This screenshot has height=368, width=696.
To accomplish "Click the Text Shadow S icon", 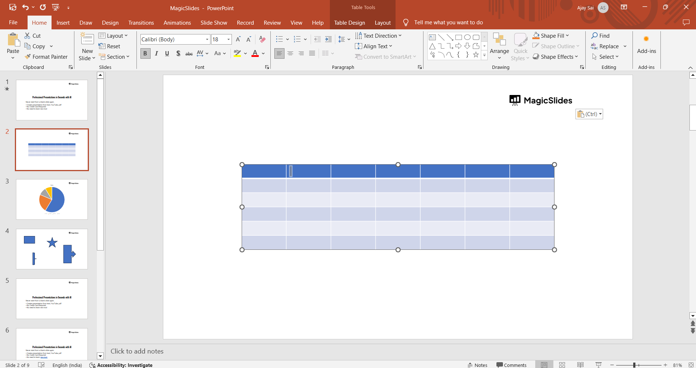I will point(178,53).
